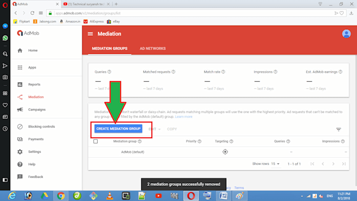The height and width of the screenshot is (201, 357).
Task: Reload the page with refresh icon
Action: pos(33,13)
